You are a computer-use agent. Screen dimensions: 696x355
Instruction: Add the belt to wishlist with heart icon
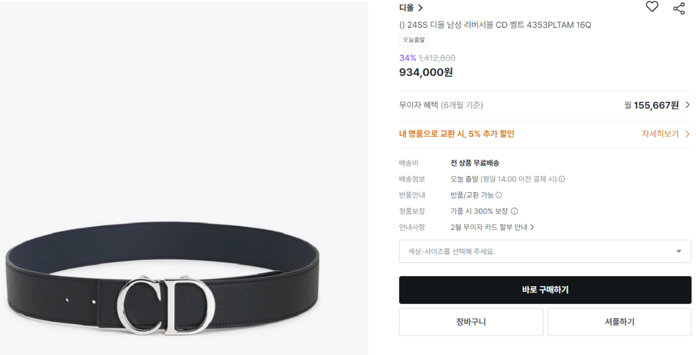click(652, 7)
